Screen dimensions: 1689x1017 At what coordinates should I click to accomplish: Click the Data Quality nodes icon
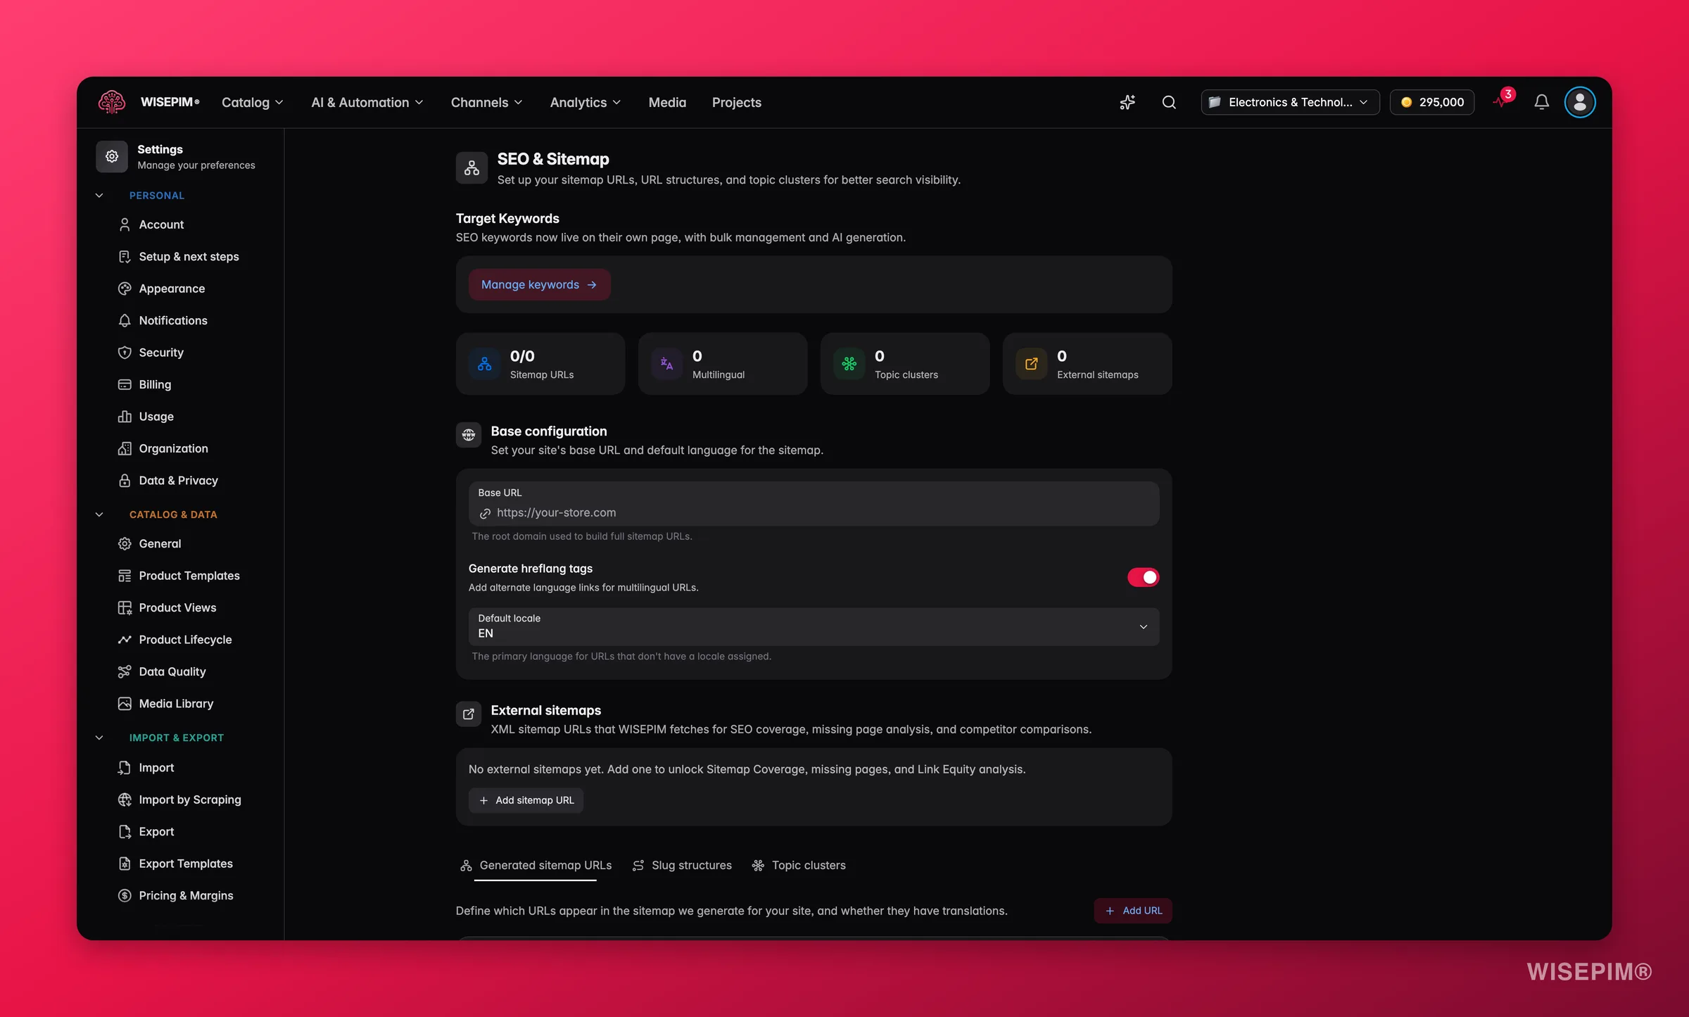click(125, 671)
